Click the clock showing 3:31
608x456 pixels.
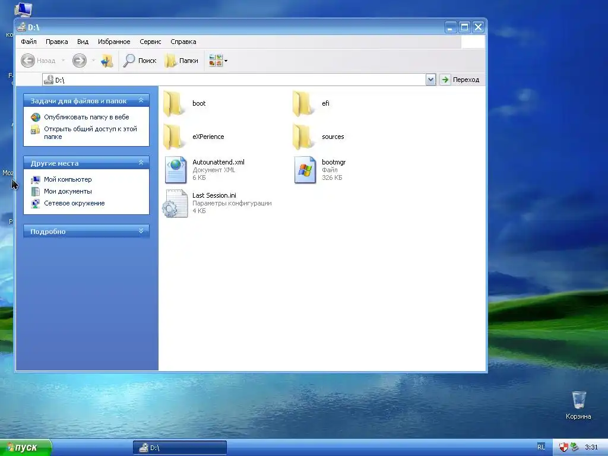(x=591, y=447)
